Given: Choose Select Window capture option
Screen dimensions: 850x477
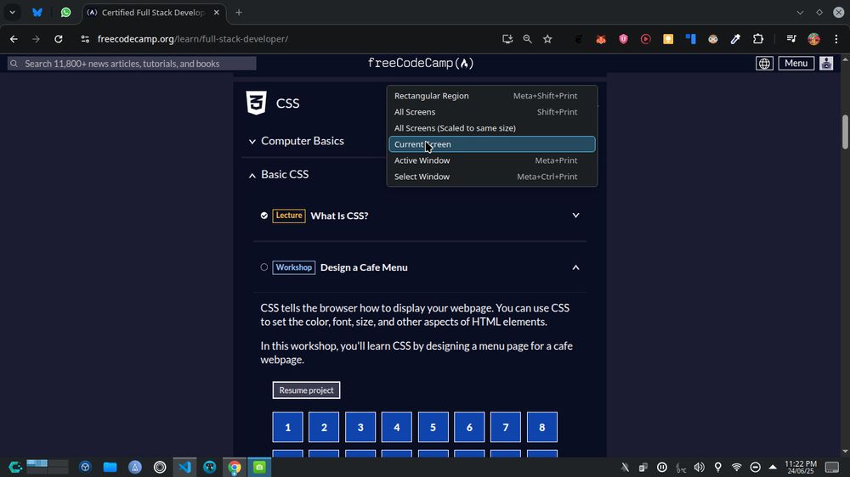Looking at the screenshot, I should point(491,177).
